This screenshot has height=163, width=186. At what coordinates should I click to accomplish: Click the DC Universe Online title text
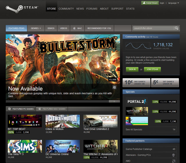tap(57, 154)
